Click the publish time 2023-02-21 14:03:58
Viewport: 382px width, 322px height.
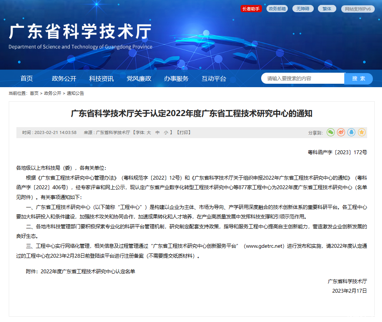click(x=55, y=132)
